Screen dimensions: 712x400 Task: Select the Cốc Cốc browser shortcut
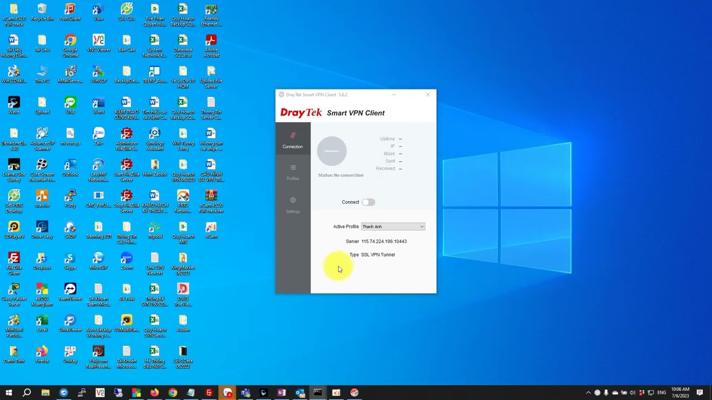click(127, 12)
